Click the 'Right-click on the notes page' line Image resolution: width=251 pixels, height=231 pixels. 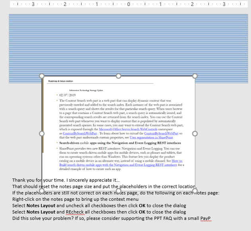click(x=76, y=199)
